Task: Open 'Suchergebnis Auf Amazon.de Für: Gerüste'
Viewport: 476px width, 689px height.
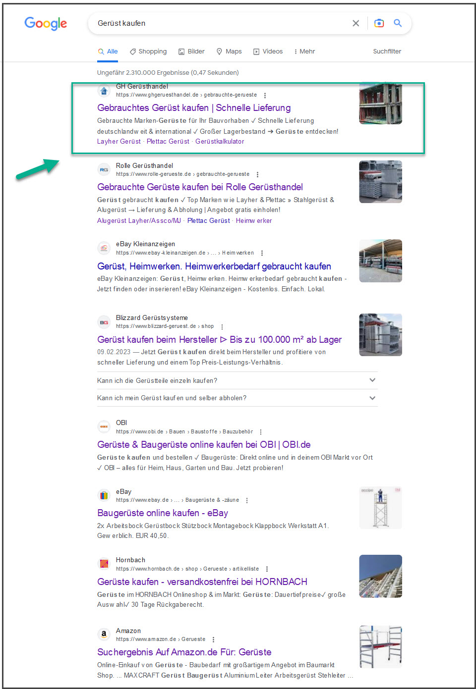Action: [184, 652]
